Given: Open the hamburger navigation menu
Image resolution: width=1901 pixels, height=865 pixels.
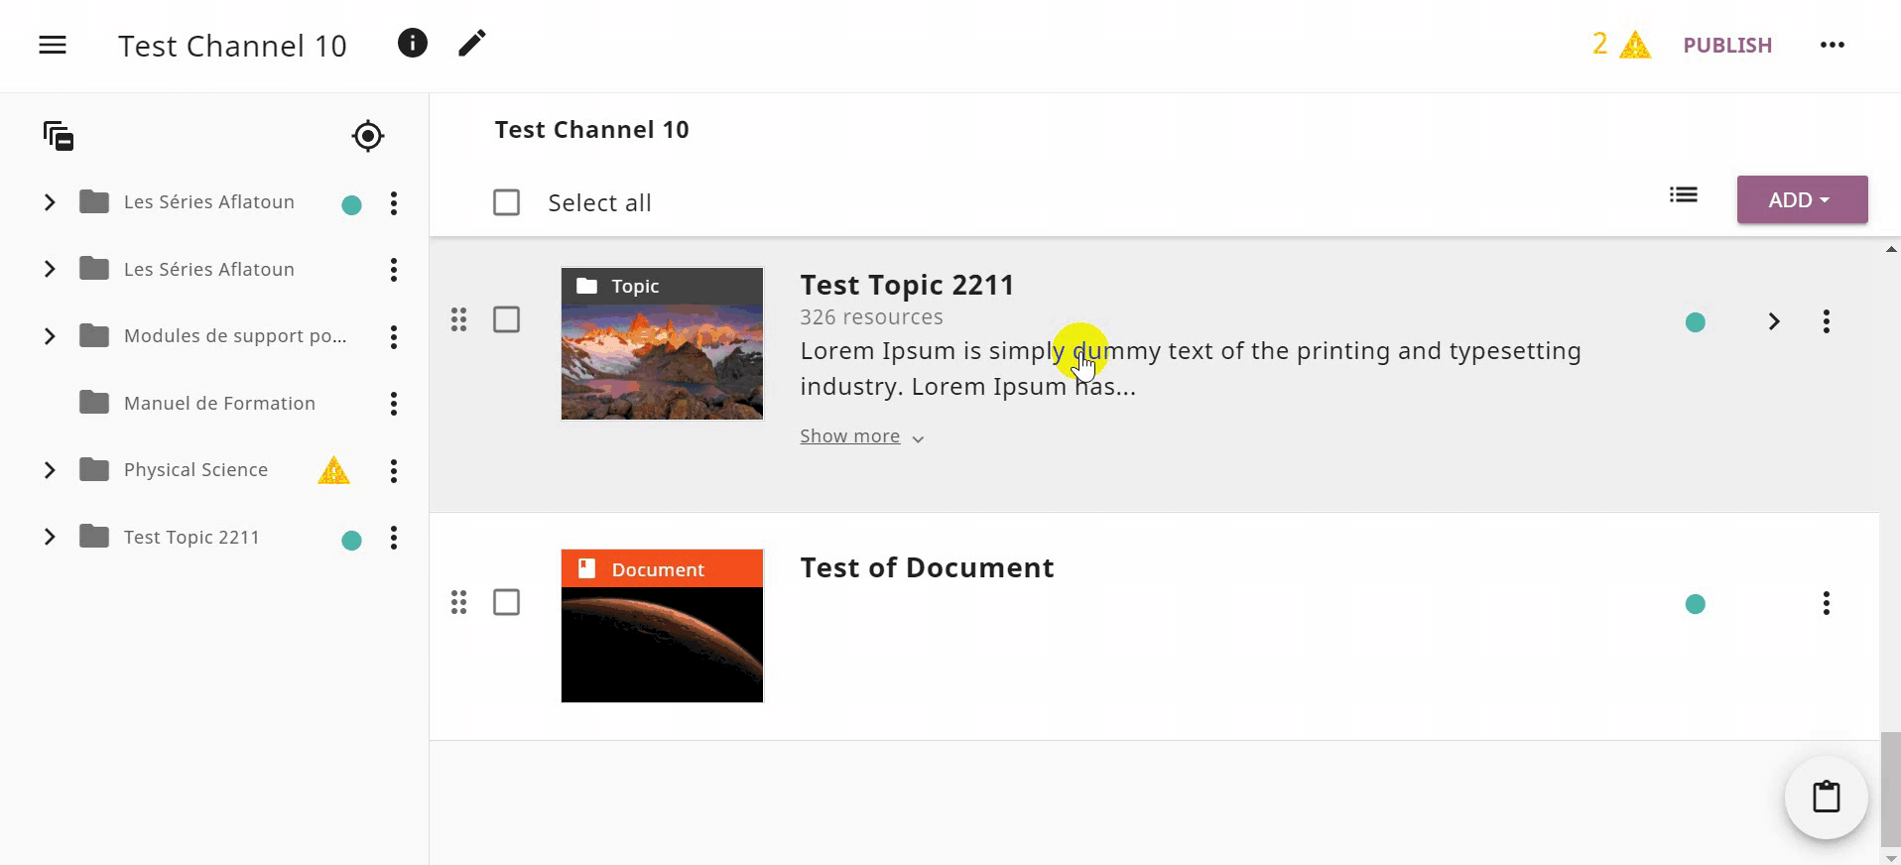Looking at the screenshot, I should [x=53, y=46].
